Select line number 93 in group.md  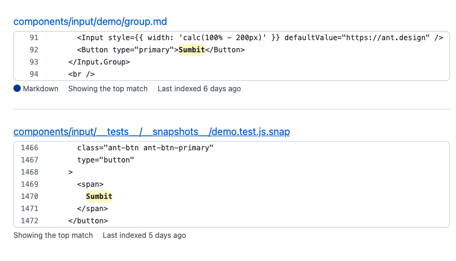tap(34, 62)
